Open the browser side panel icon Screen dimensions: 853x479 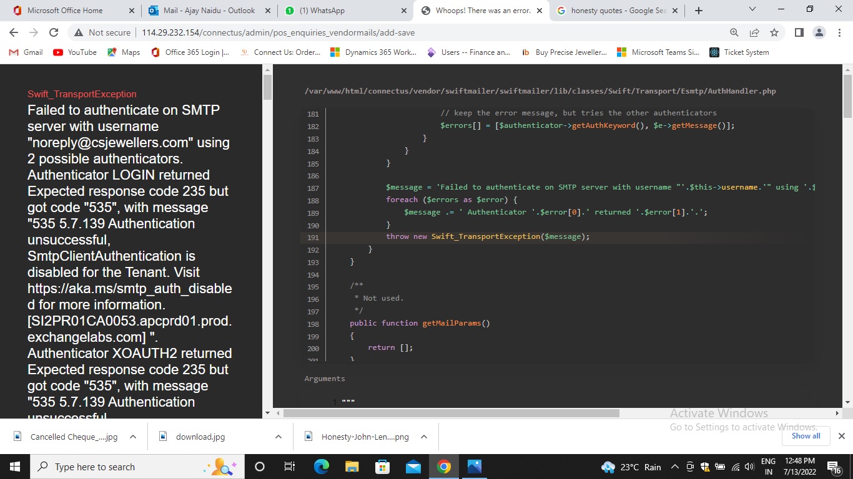coord(799,32)
